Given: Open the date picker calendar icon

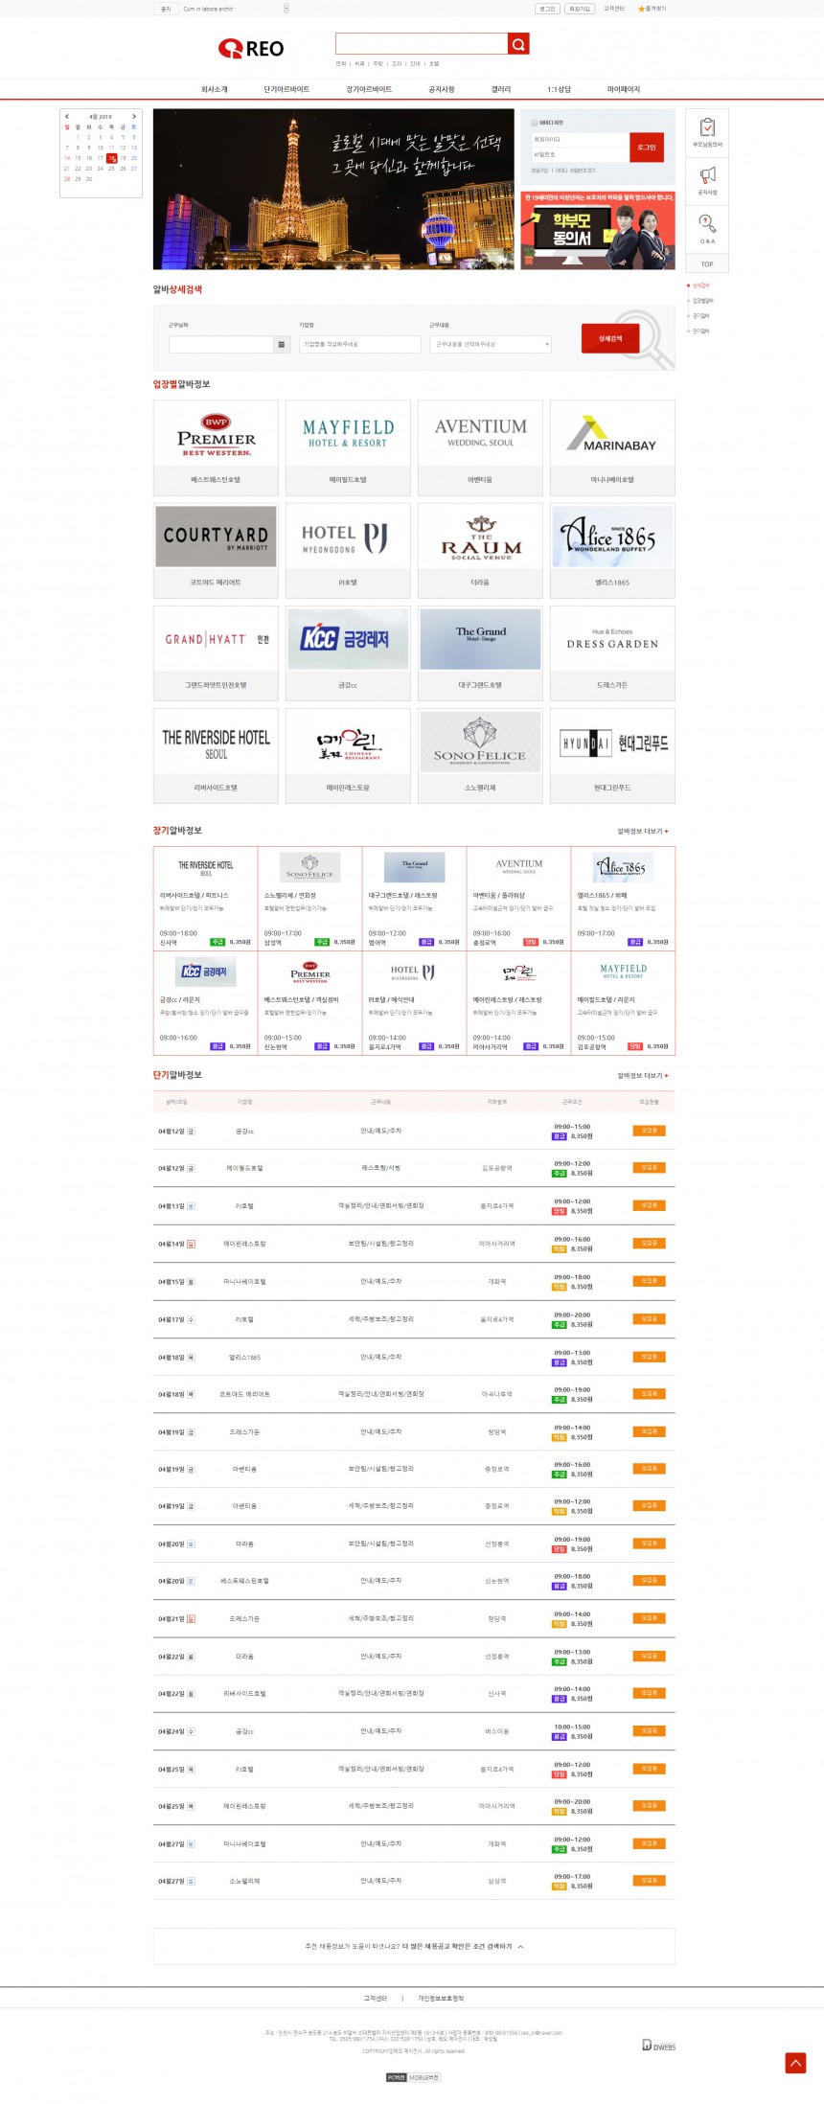Looking at the screenshot, I should point(282,344).
